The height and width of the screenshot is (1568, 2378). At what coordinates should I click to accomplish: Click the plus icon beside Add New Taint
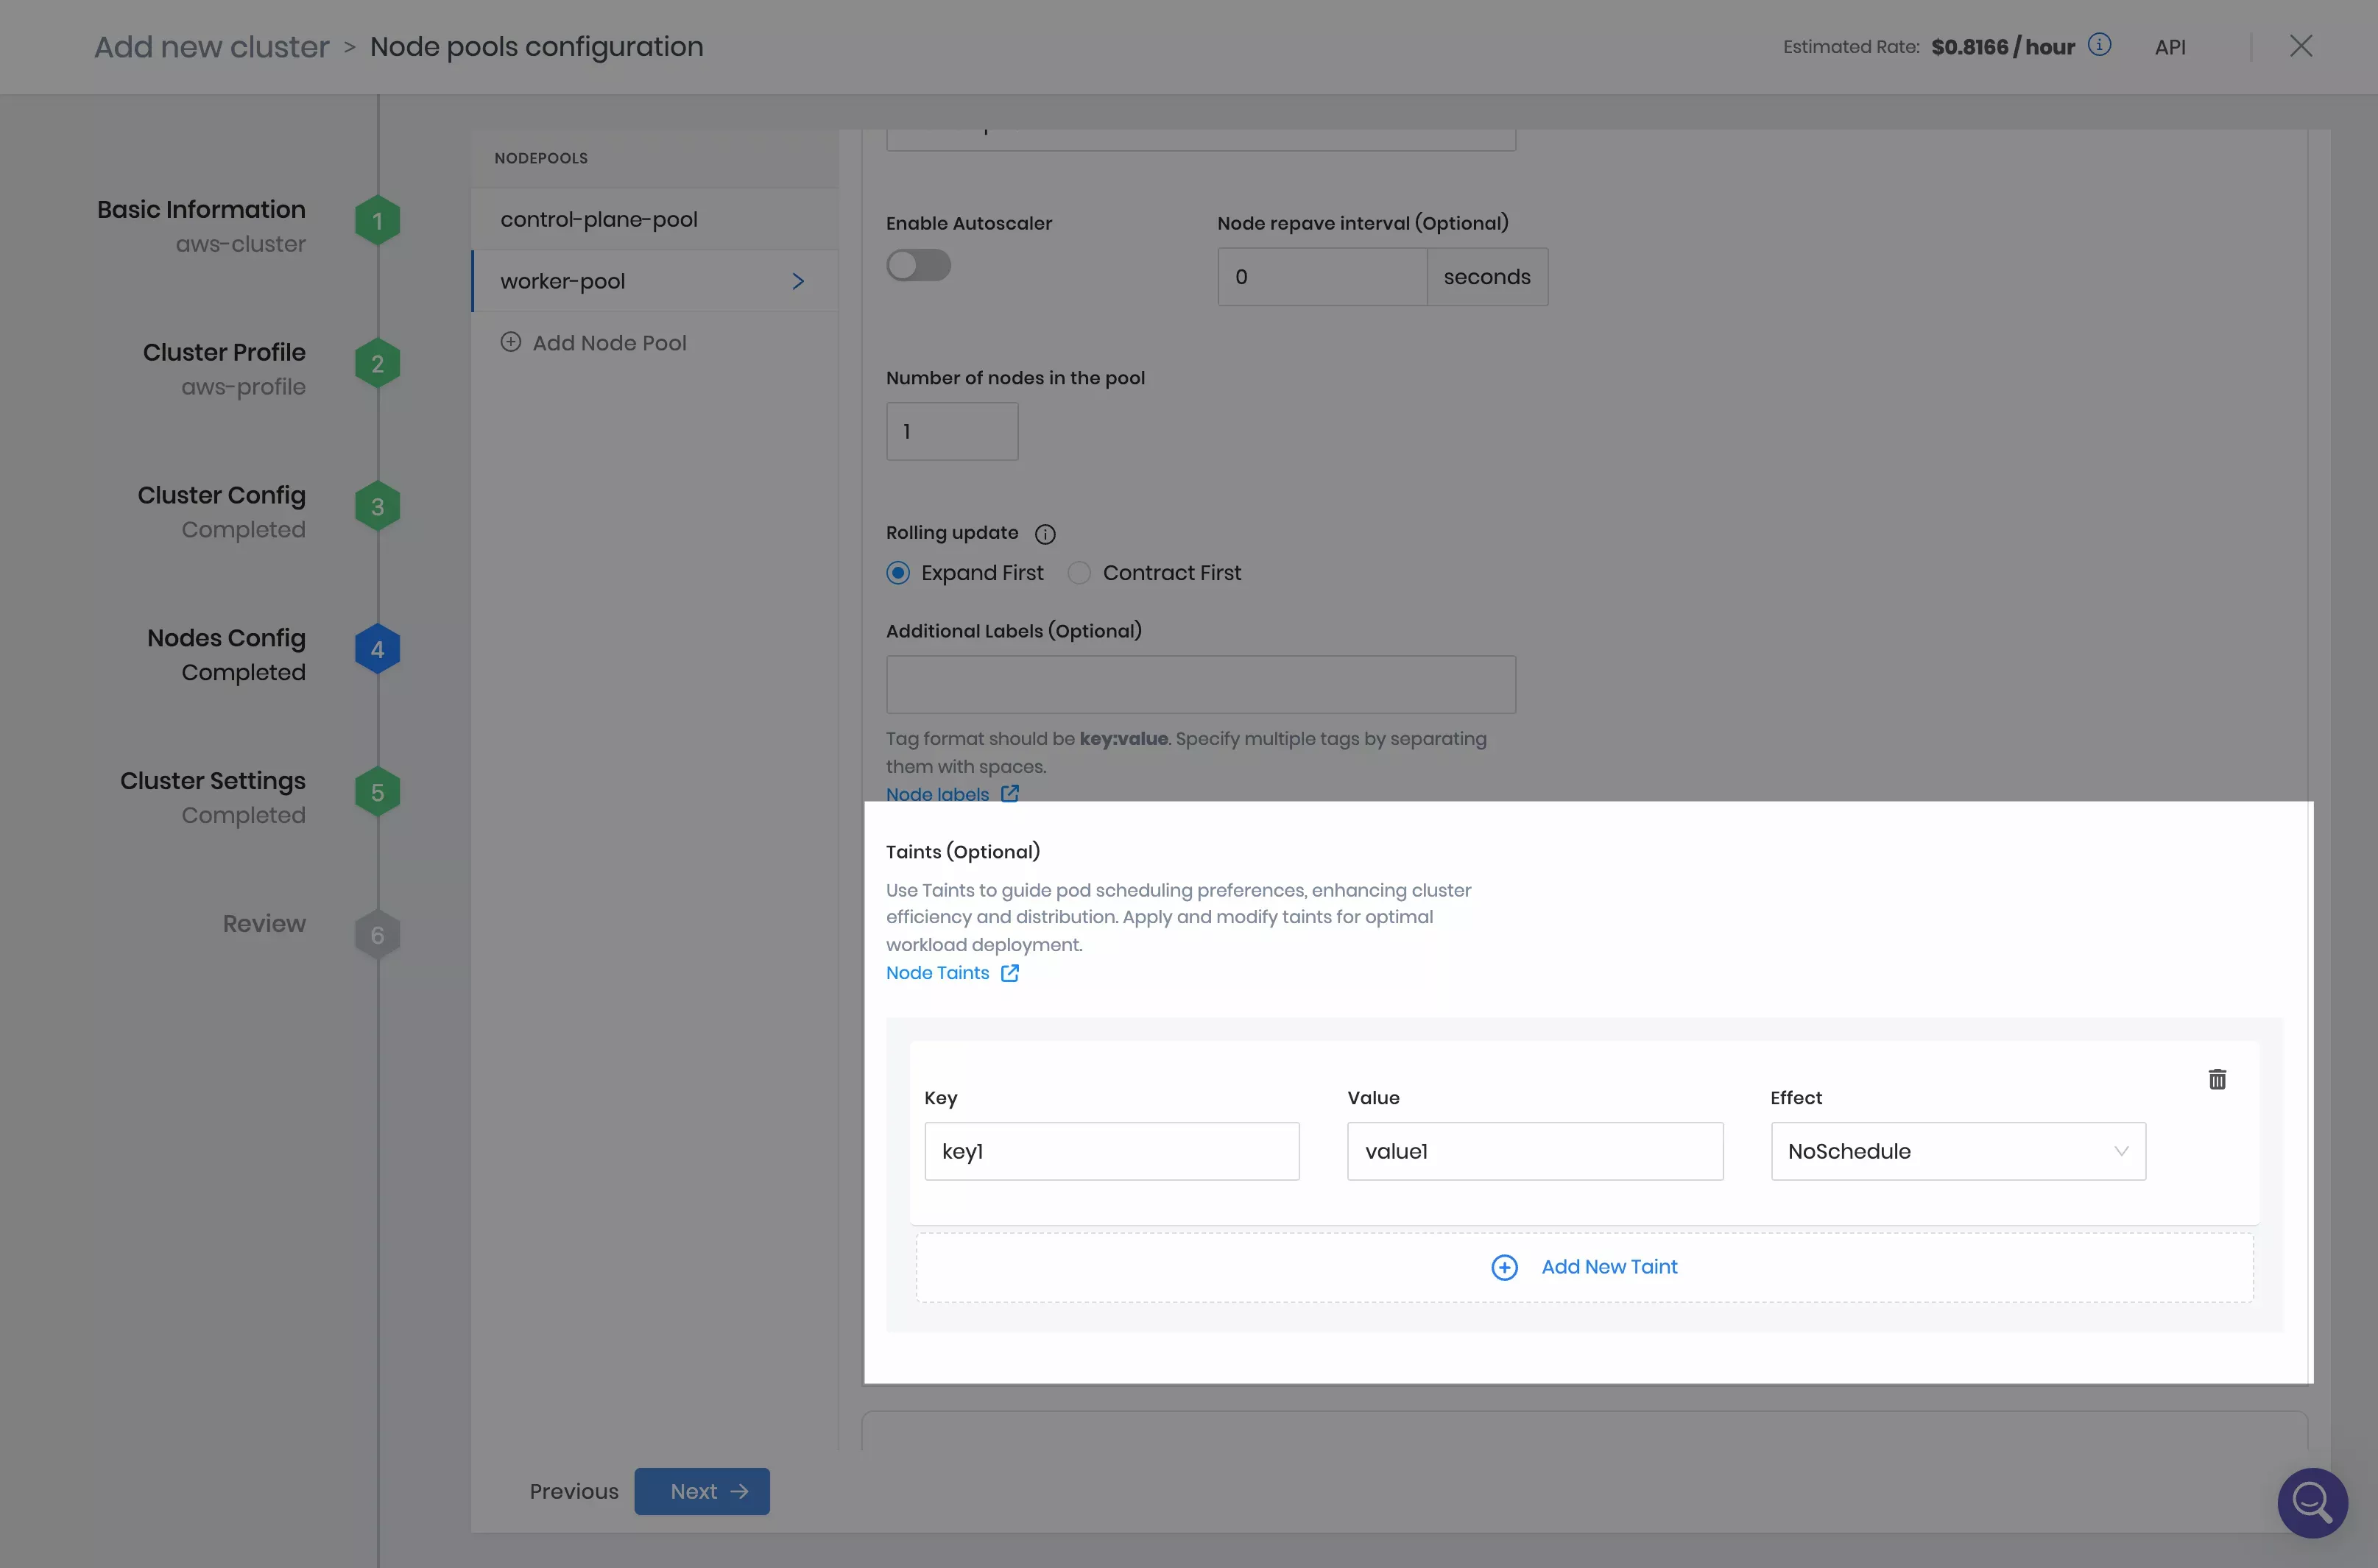[1504, 1267]
